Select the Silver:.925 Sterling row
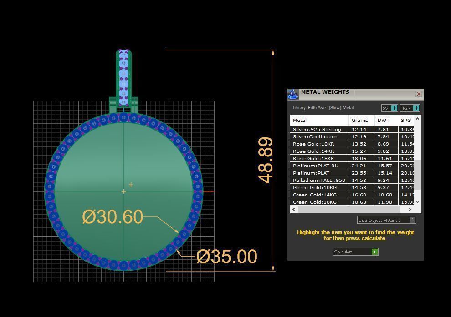This screenshot has height=317, width=451. 352,129
